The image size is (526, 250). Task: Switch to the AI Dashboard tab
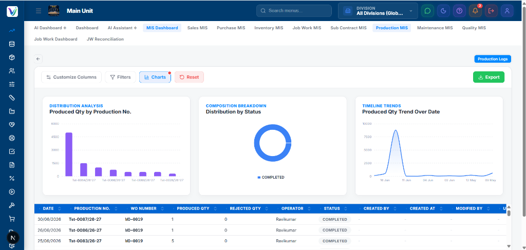50,28
